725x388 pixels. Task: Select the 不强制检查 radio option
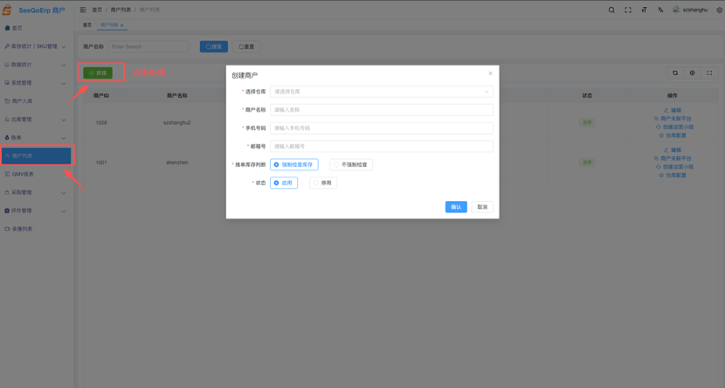click(x=351, y=164)
